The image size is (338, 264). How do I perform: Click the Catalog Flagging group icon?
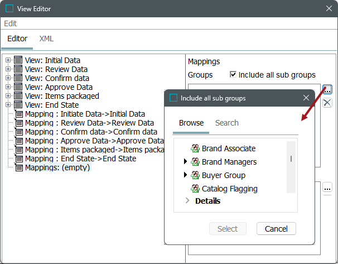[195, 189]
